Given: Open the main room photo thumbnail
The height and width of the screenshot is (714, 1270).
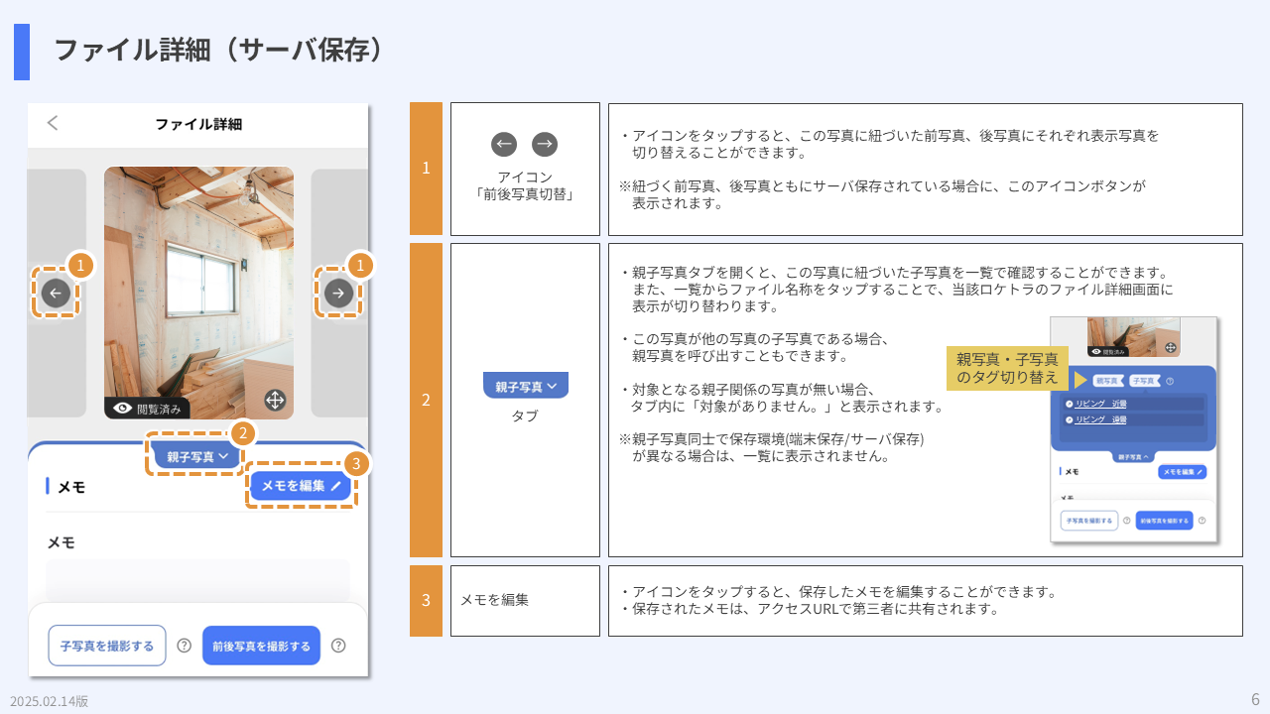Looking at the screenshot, I should pyautogui.click(x=198, y=293).
